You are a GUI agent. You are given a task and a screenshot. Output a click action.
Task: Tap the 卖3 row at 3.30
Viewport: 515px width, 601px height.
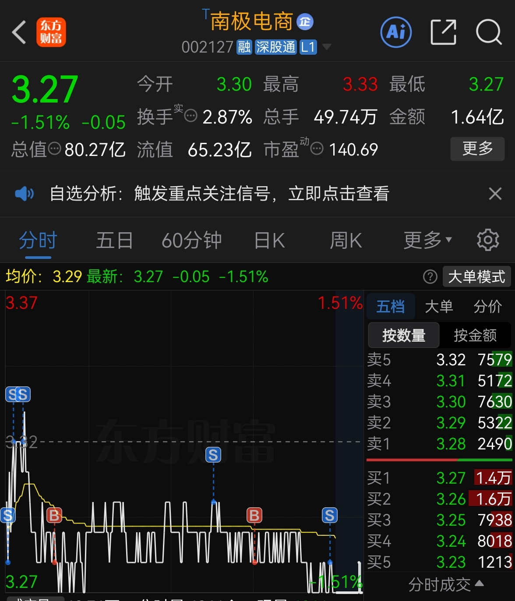[439, 402]
